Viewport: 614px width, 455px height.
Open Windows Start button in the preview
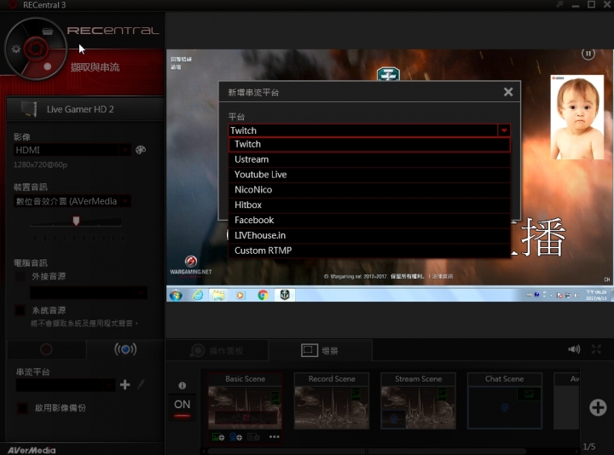click(176, 295)
